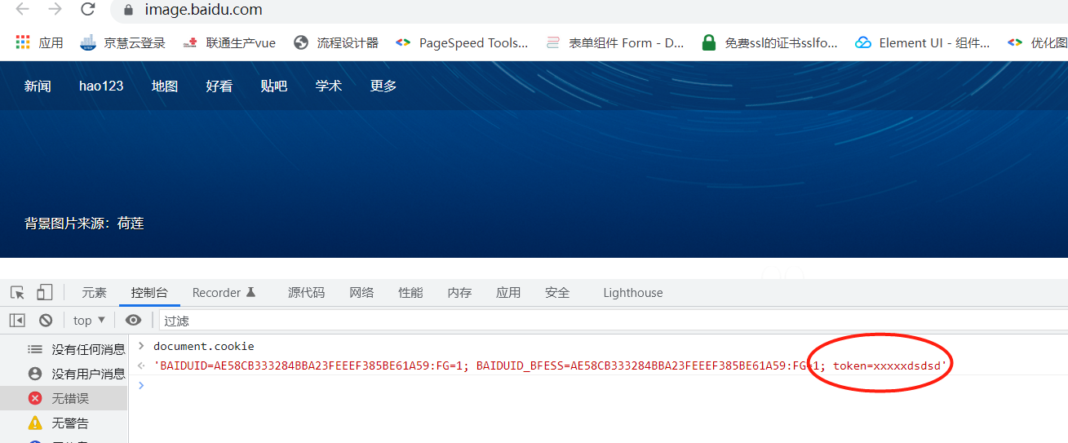
Task: Switch to the 安全 DevTools tab
Action: 557,293
